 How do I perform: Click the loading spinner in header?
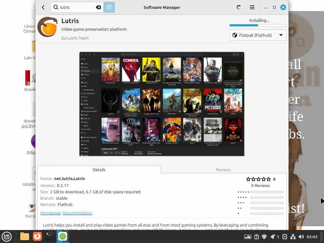tap(239, 8)
